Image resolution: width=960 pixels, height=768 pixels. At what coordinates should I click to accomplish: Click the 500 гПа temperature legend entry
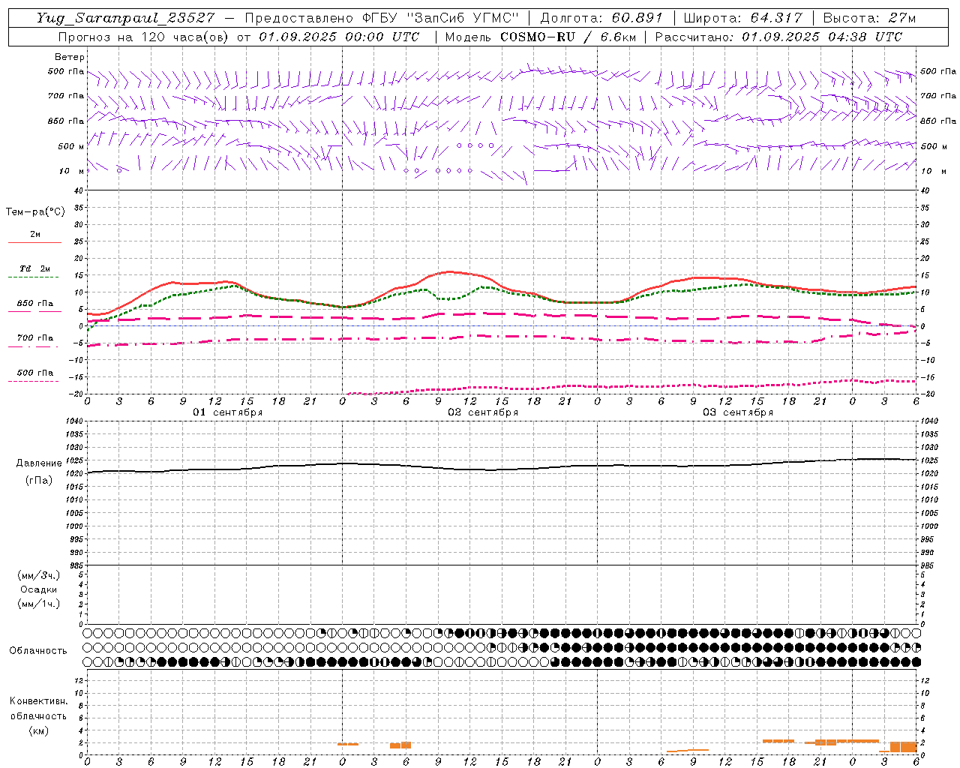click(x=34, y=373)
